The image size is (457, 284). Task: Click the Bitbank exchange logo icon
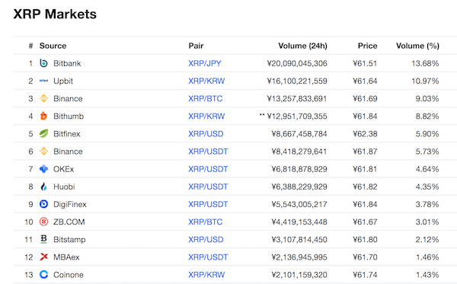click(43, 63)
